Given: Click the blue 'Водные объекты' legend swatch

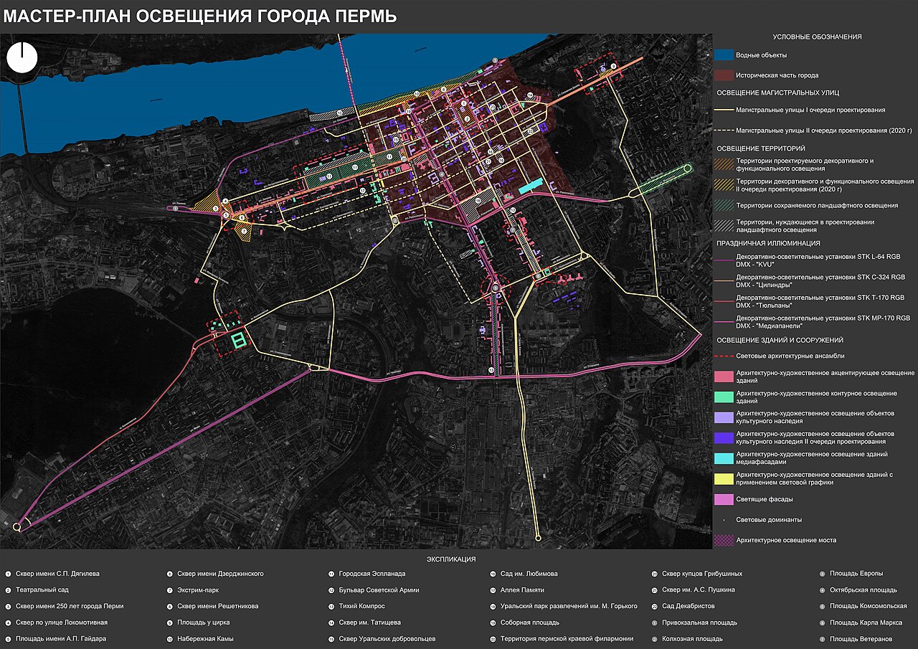Looking at the screenshot, I should (723, 55).
